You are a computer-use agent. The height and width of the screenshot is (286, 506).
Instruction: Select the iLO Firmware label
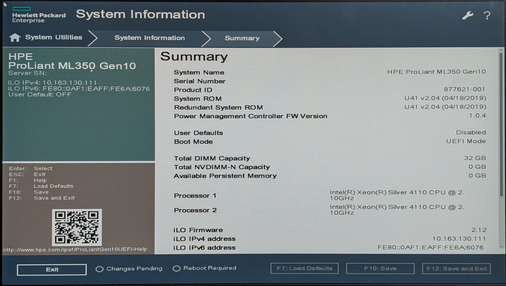[198, 230]
